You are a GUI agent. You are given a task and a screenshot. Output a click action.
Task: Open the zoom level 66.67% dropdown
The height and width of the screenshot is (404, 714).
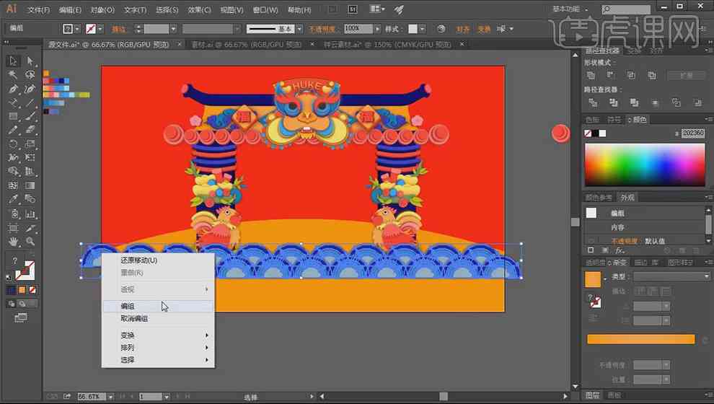pyautogui.click(x=110, y=397)
